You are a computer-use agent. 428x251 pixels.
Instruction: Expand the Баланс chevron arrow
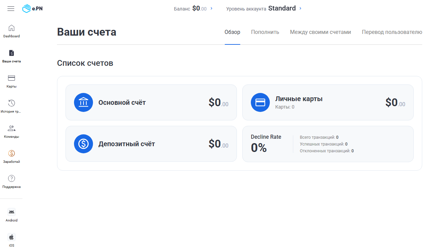pyautogui.click(x=211, y=8)
